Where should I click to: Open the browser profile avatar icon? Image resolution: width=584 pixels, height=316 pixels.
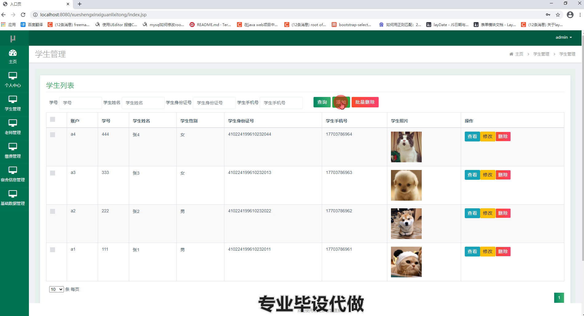click(x=570, y=15)
